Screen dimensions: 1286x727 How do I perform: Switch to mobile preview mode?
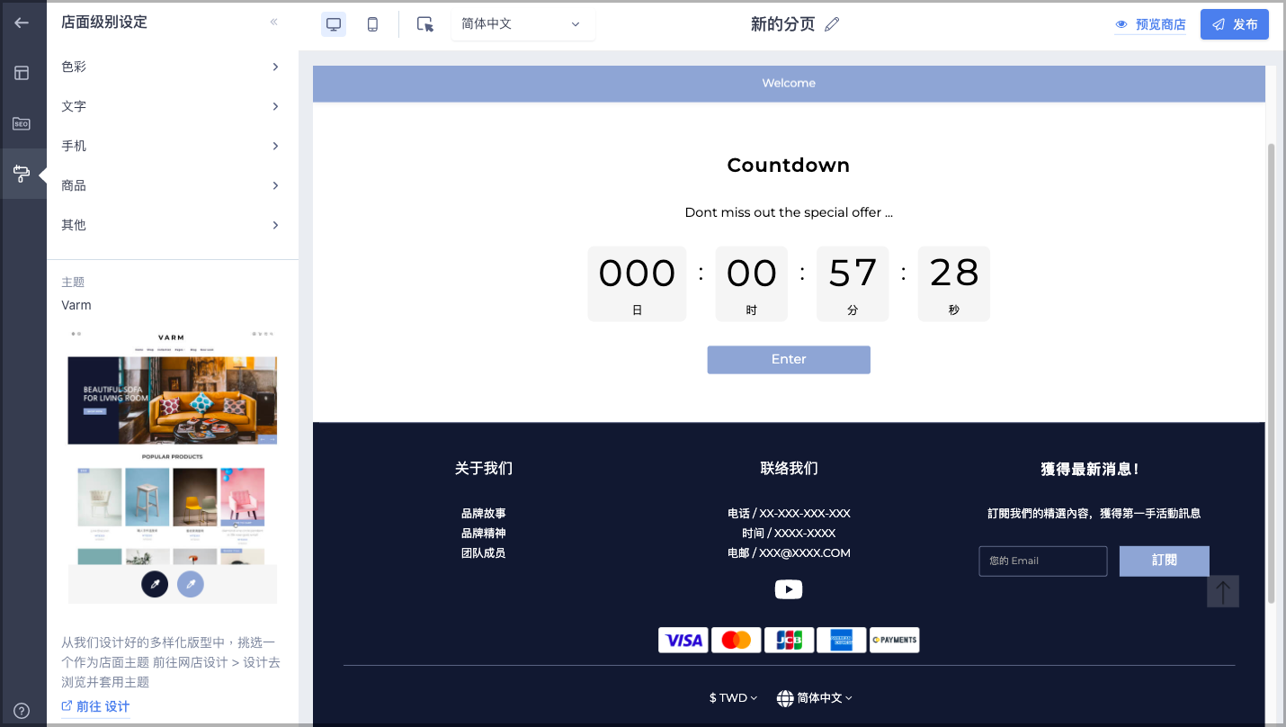(372, 24)
